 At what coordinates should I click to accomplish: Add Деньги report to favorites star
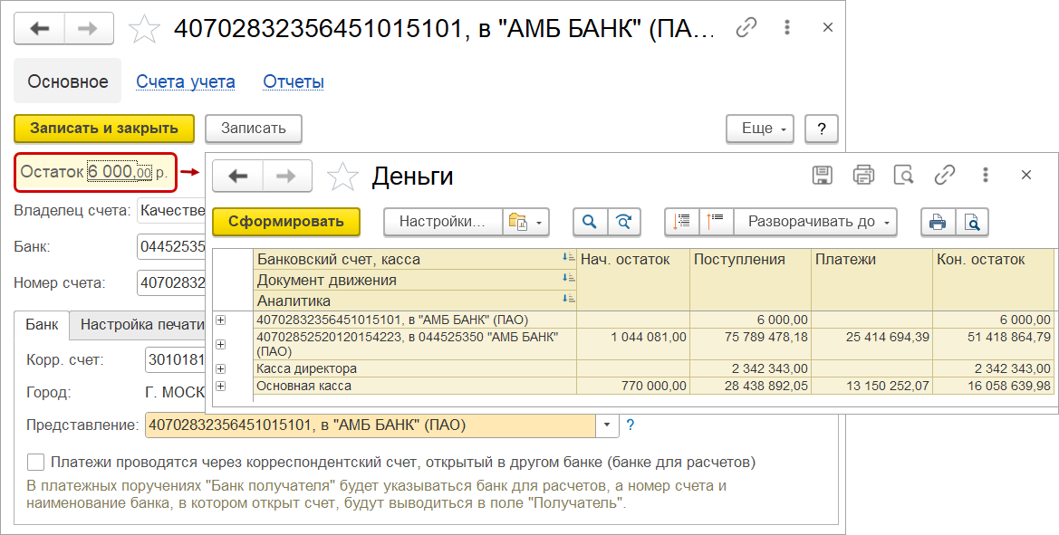342,177
